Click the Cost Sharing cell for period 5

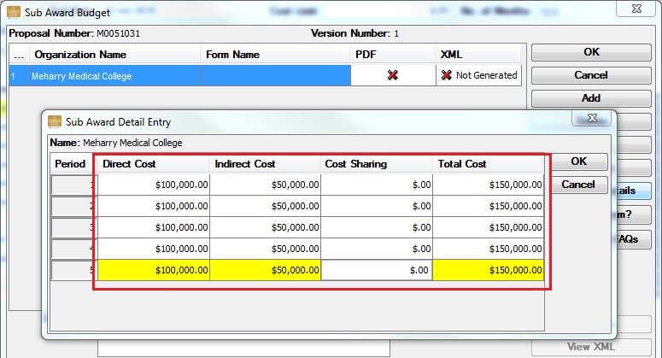coord(376,271)
